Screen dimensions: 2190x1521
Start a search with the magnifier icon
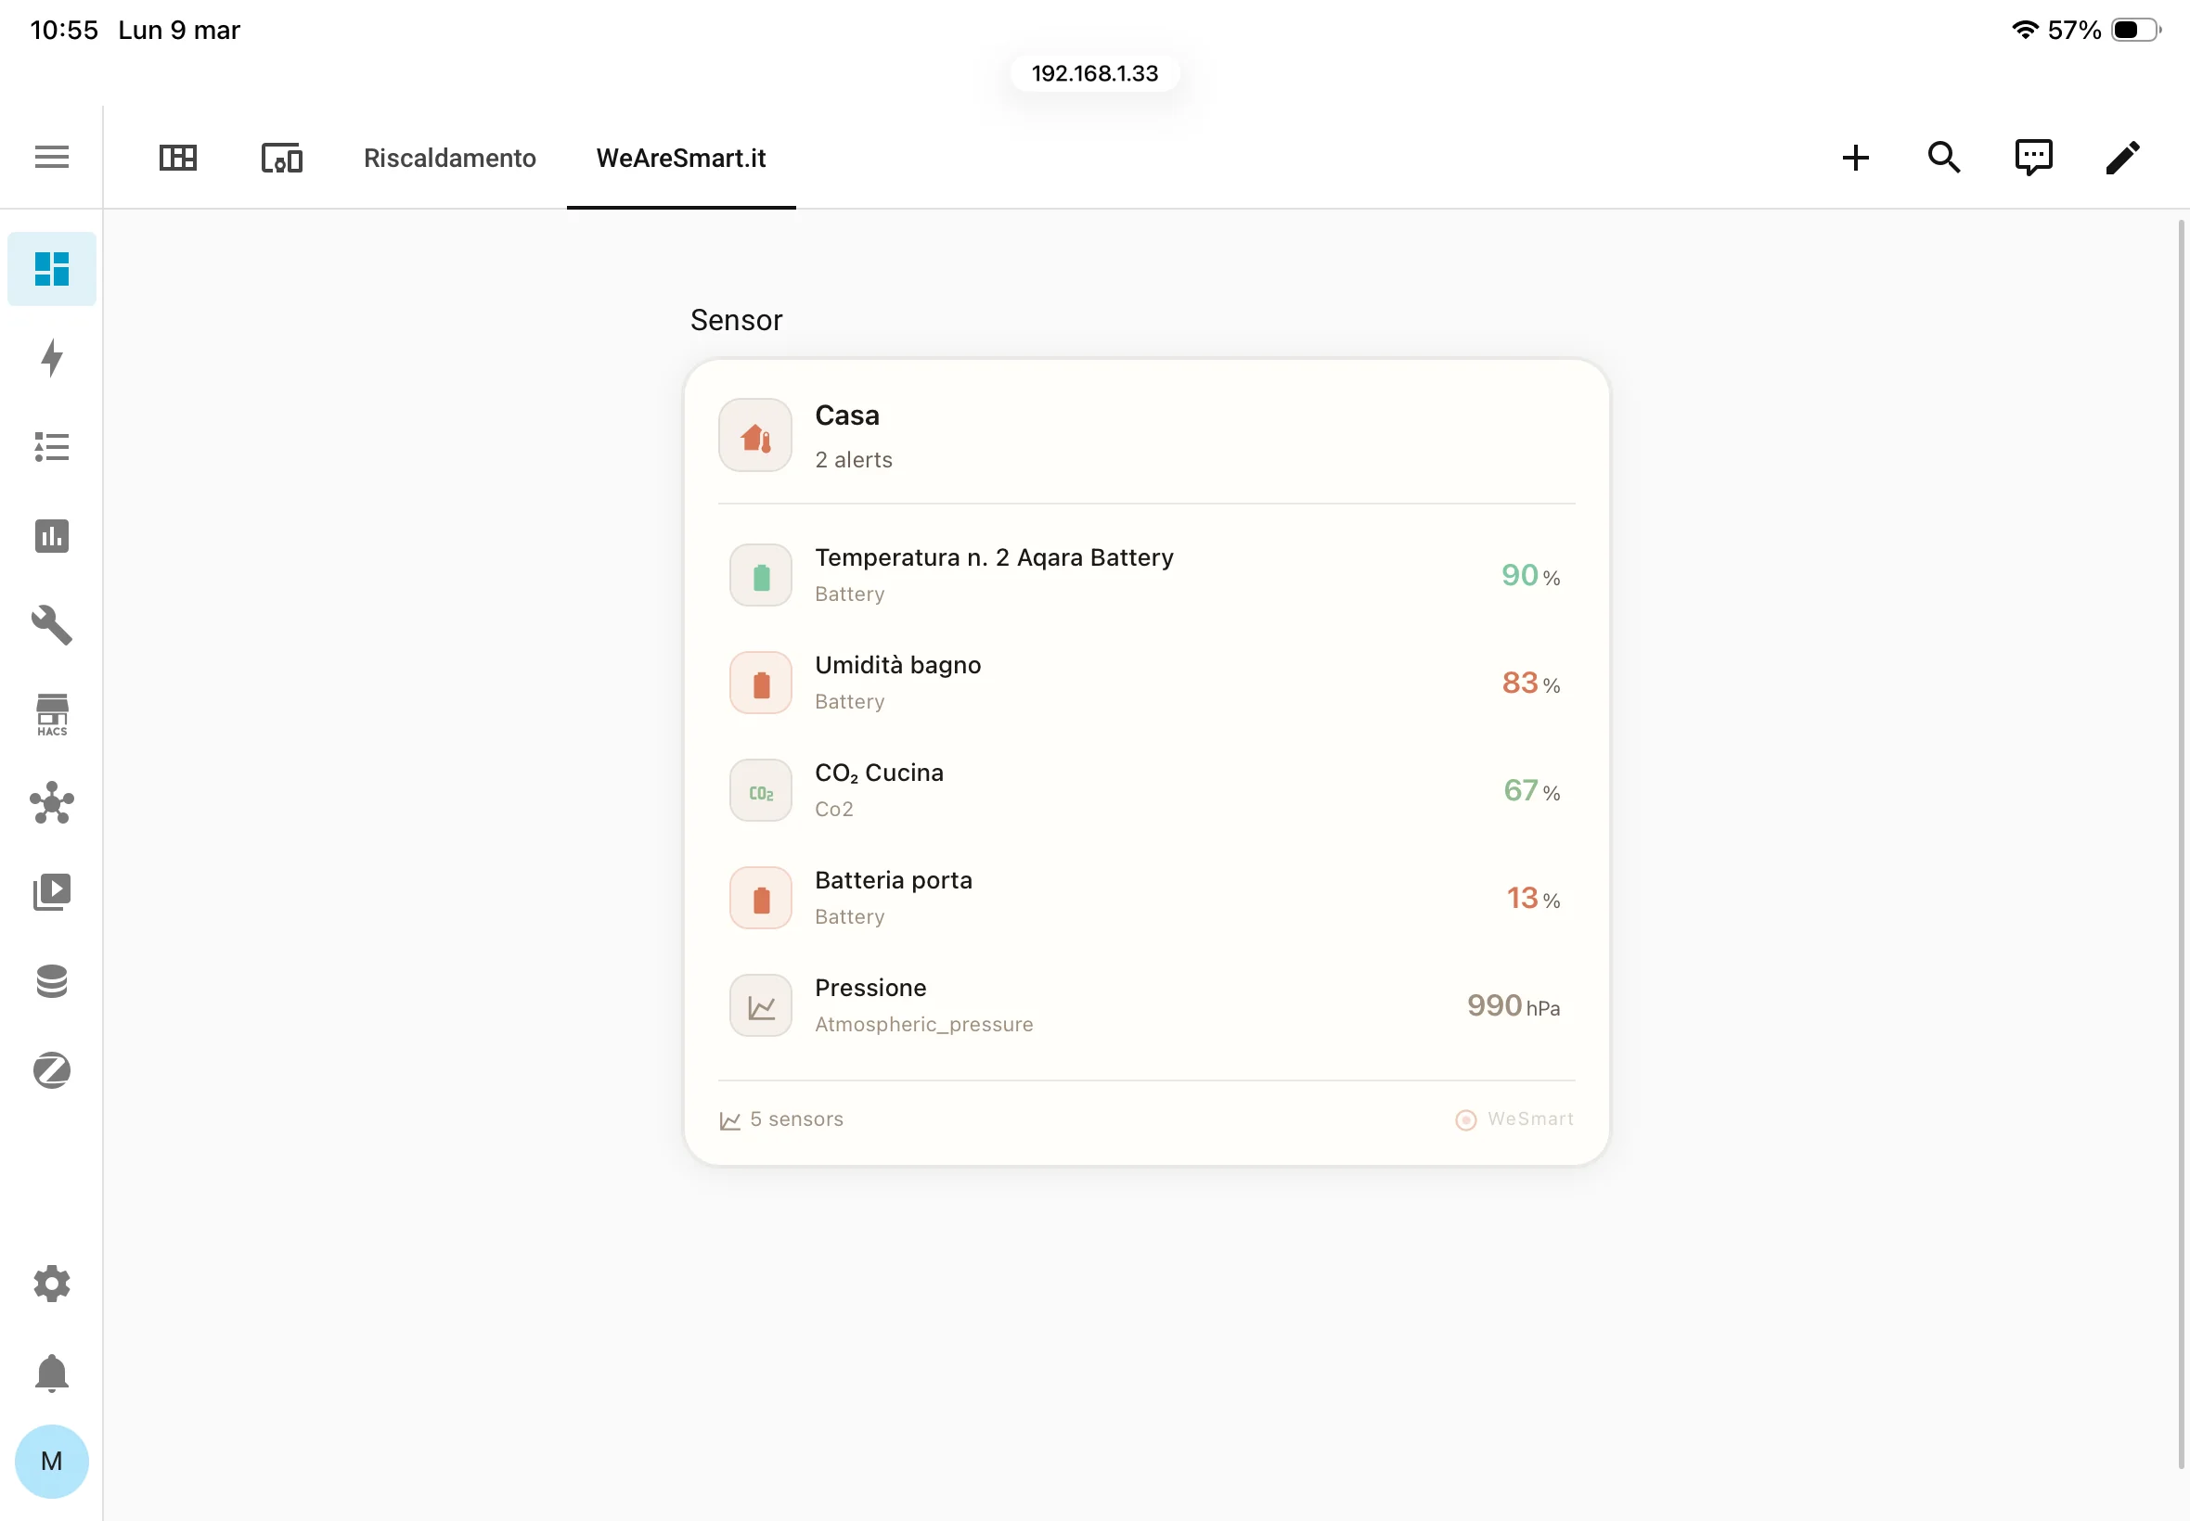1943,157
